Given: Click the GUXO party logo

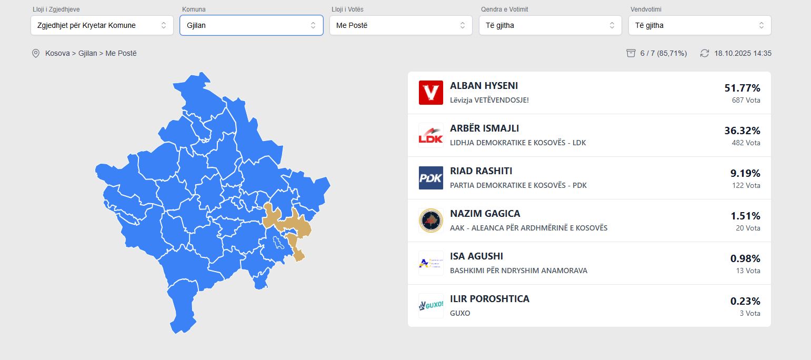Looking at the screenshot, I should click(430, 305).
